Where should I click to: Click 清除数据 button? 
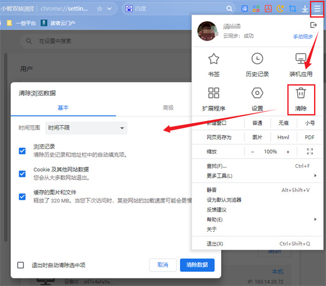[197, 265]
